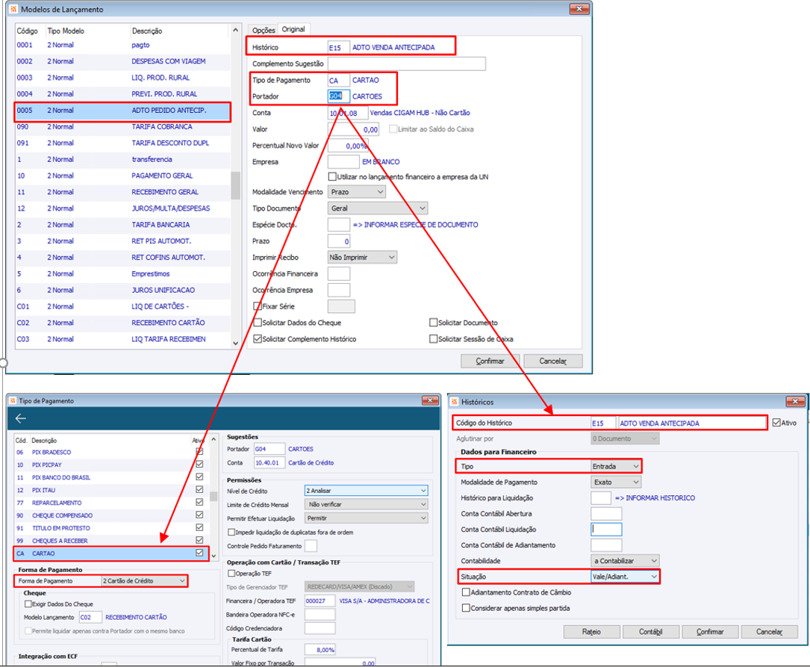The image size is (810, 667).
Task: Click the Conta Contábil Liquidação field
Action: point(606,529)
